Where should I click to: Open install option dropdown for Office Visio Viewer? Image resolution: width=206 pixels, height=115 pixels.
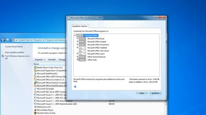click(x=82, y=51)
